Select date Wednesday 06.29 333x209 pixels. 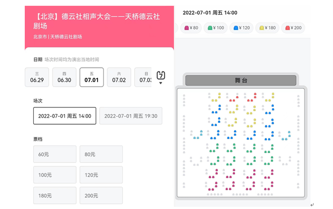pos(37,77)
